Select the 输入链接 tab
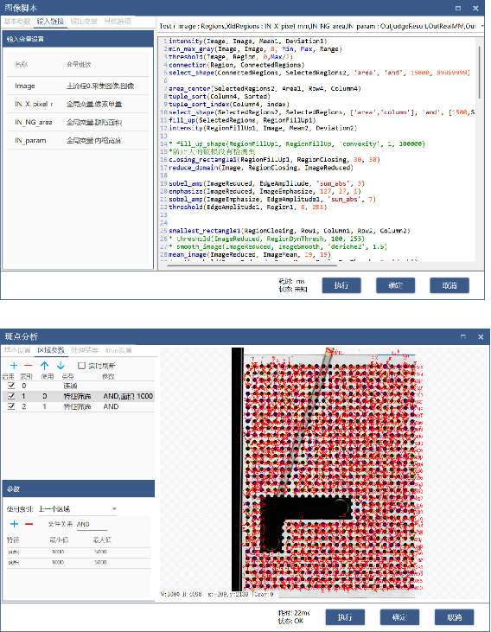The image size is (491, 632). coord(50,22)
